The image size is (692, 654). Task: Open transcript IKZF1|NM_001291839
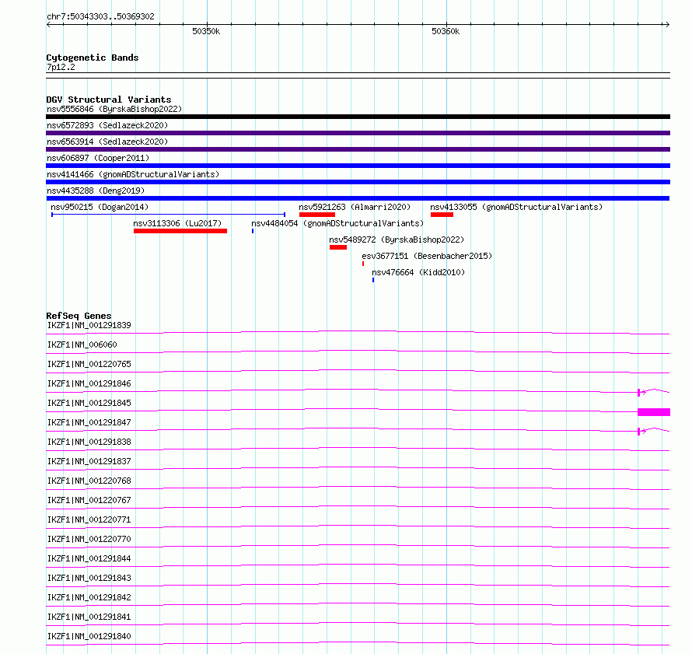[x=89, y=325]
